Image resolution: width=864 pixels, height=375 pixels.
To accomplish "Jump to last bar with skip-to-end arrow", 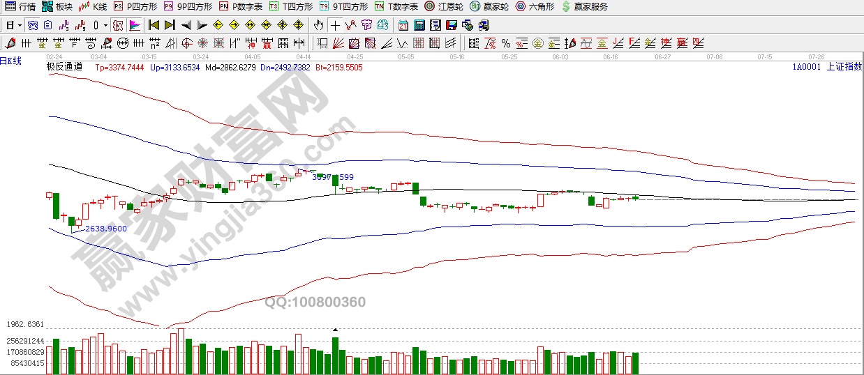I will tap(170, 25).
